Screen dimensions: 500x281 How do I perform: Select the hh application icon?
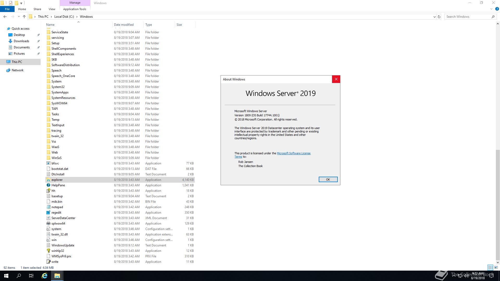pos(48,191)
